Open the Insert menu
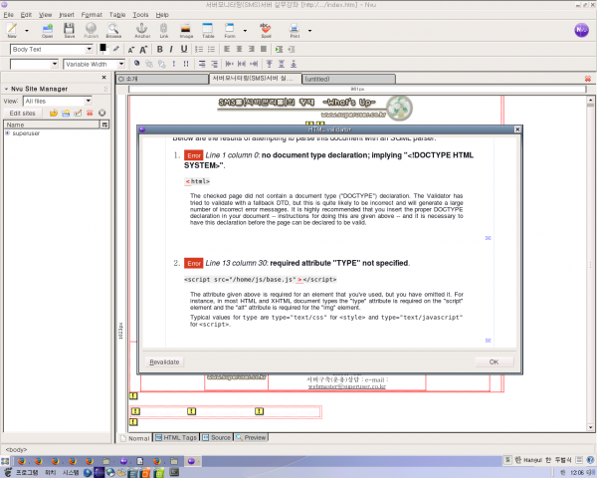Image resolution: width=597 pixels, height=478 pixels. click(67, 15)
